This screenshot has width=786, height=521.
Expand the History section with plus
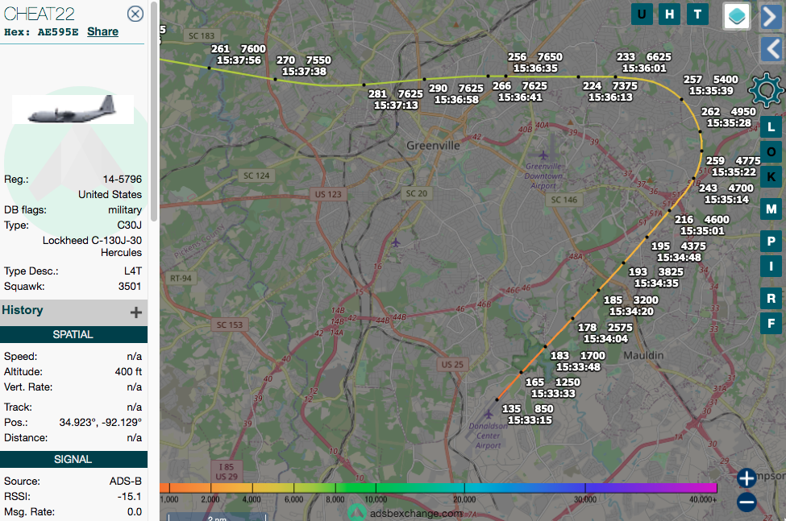click(136, 312)
